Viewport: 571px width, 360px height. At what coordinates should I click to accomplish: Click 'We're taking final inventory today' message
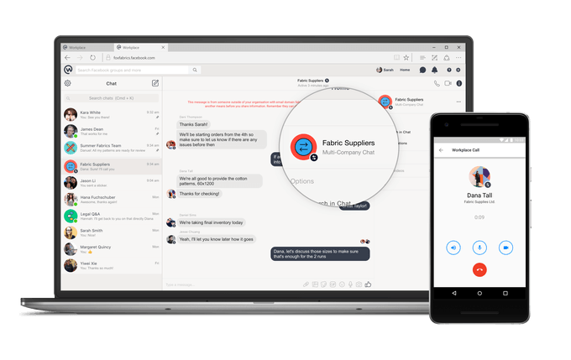211,222
